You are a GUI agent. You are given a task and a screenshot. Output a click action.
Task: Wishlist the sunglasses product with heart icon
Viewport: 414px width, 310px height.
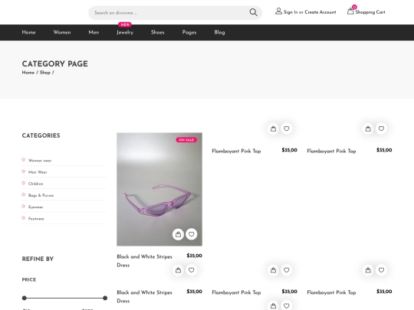pyautogui.click(x=192, y=234)
